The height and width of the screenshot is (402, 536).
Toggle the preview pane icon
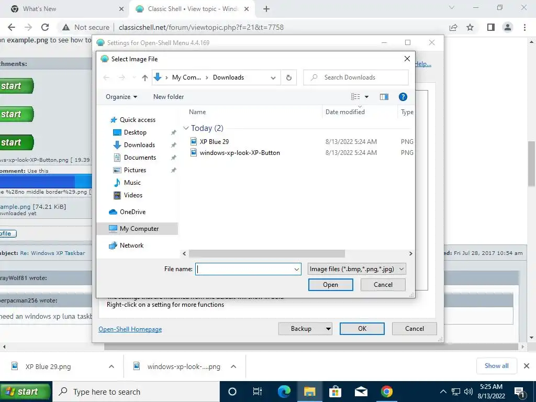tap(384, 97)
